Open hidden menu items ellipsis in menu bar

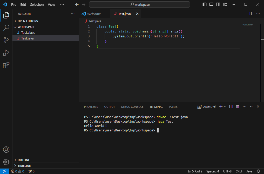pyautogui.click(x=62, y=4)
